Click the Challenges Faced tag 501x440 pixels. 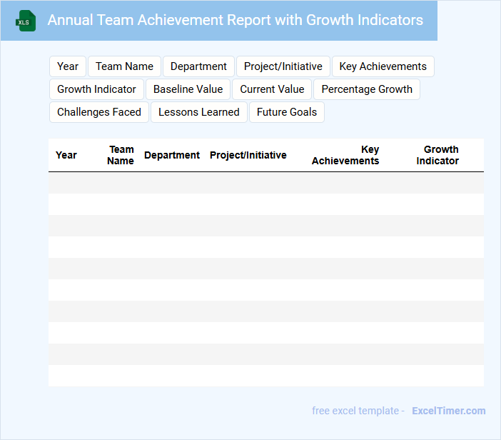click(x=99, y=112)
